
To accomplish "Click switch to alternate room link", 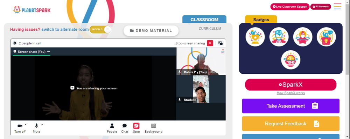I will pos(65,29).
